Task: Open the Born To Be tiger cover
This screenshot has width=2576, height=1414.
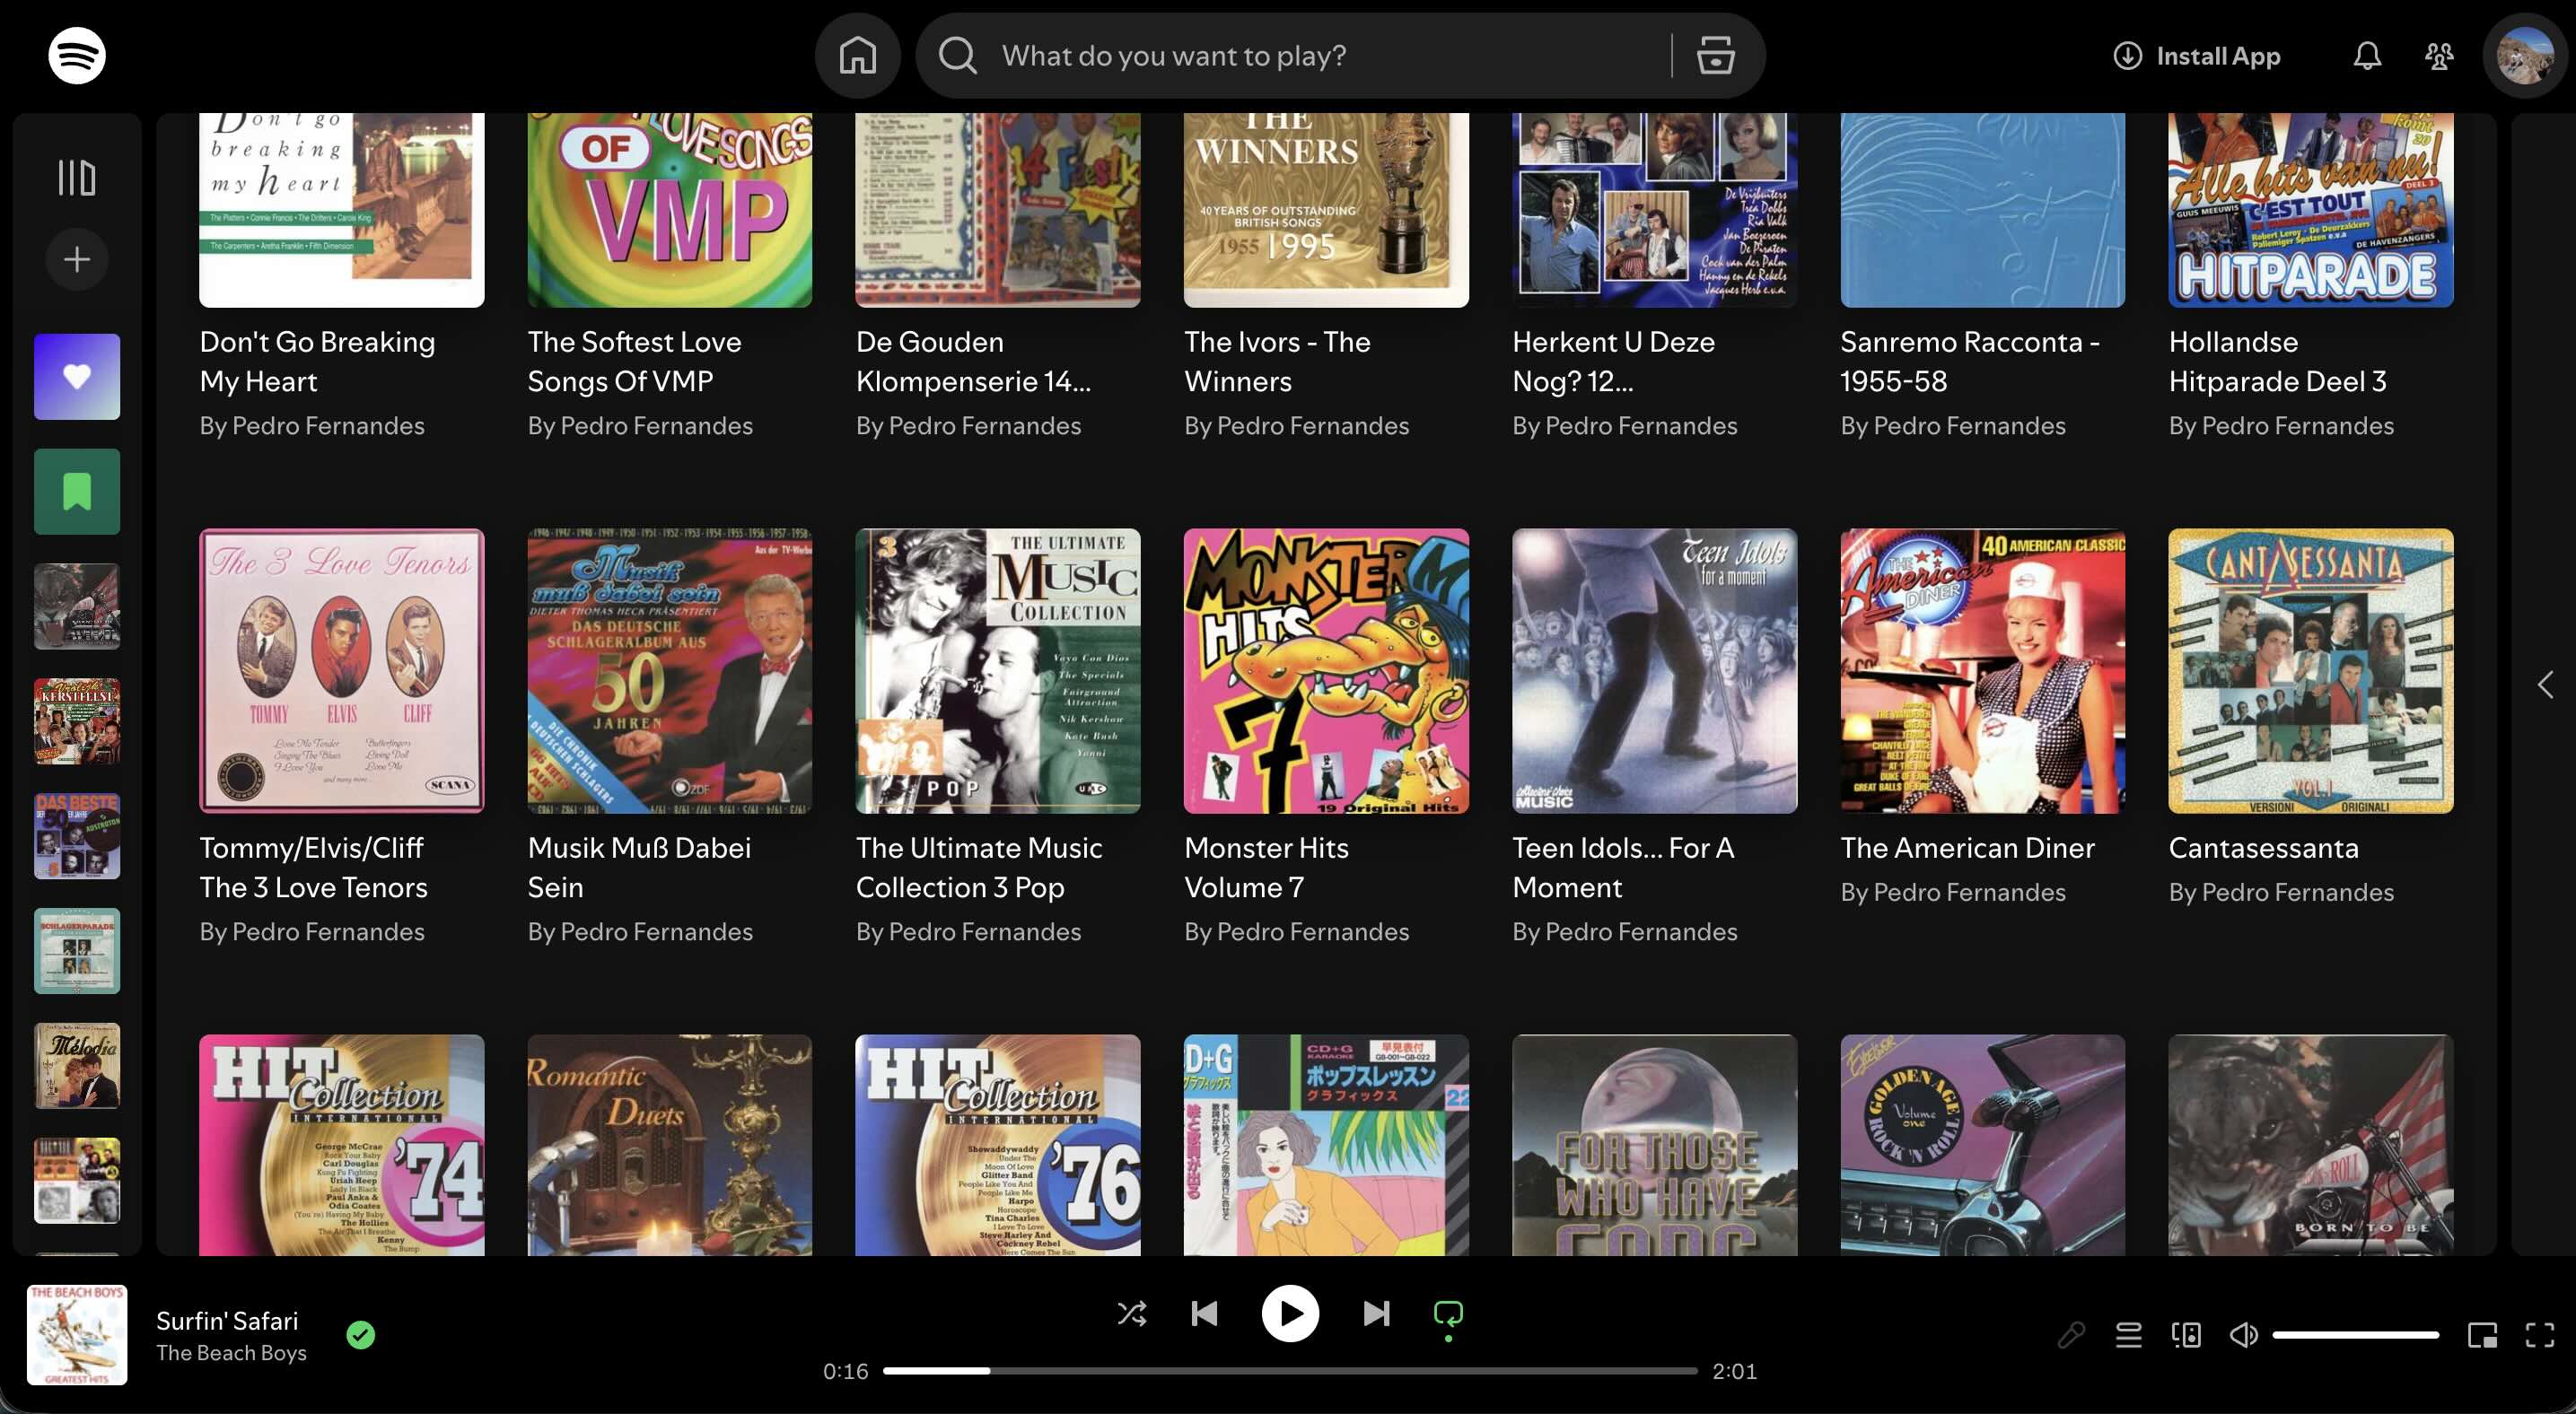Action: point(2310,1145)
